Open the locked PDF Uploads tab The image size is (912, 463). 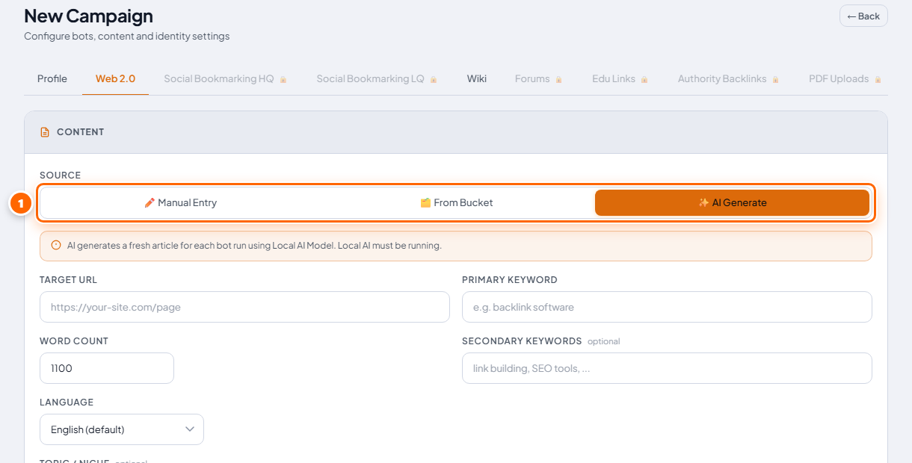click(845, 78)
